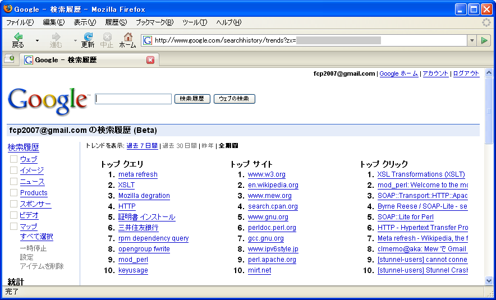Tick the Products checkbox
The width and height of the screenshot is (496, 300).
tap(13, 192)
